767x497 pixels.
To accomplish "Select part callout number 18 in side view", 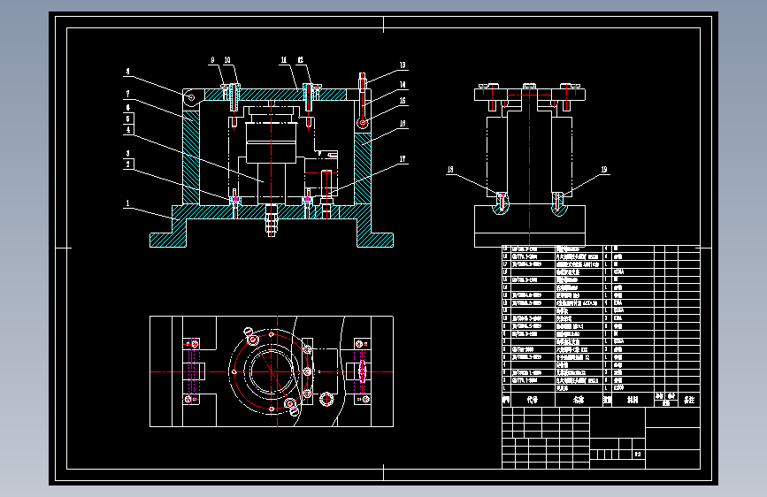I will pyautogui.click(x=450, y=169).
